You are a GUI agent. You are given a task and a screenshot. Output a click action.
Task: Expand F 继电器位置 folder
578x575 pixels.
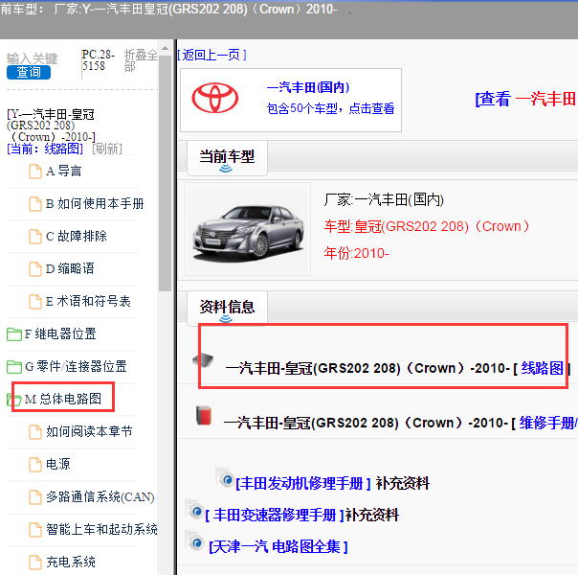click(60, 334)
